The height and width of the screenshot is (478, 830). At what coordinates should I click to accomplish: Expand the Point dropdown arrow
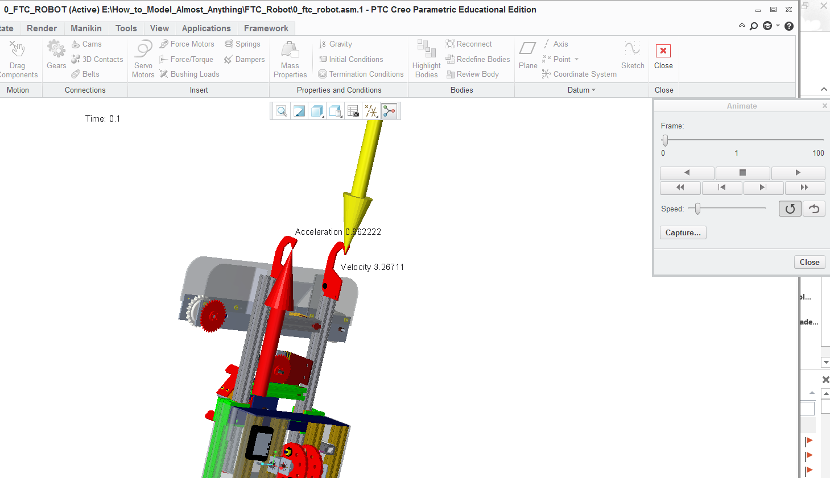576,59
